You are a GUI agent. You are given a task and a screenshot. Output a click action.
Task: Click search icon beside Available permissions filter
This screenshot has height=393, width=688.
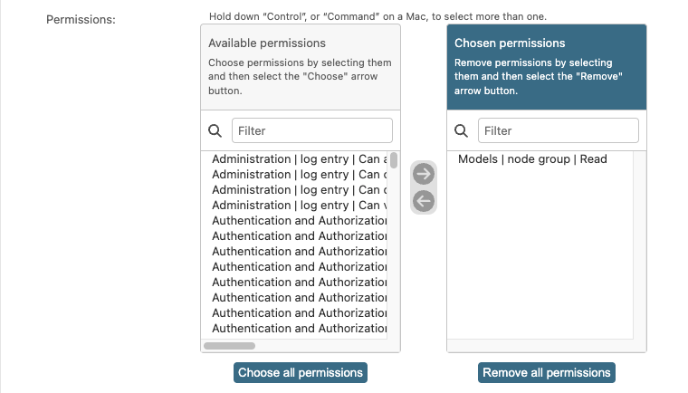click(x=215, y=130)
